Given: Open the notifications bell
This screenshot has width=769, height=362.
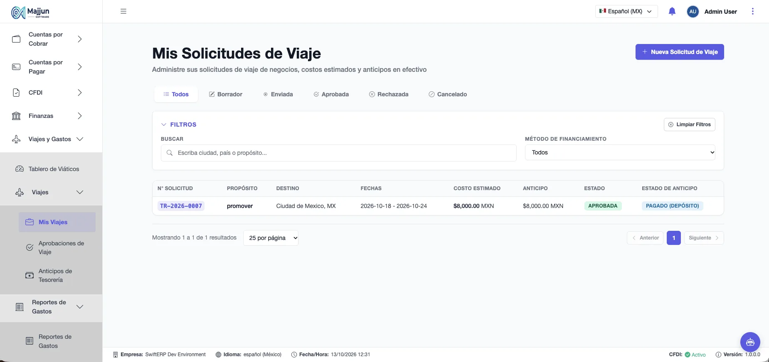Looking at the screenshot, I should click(x=672, y=11).
